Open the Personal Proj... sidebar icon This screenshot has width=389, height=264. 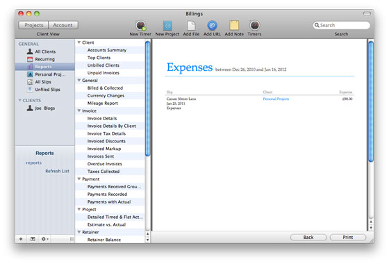point(30,74)
